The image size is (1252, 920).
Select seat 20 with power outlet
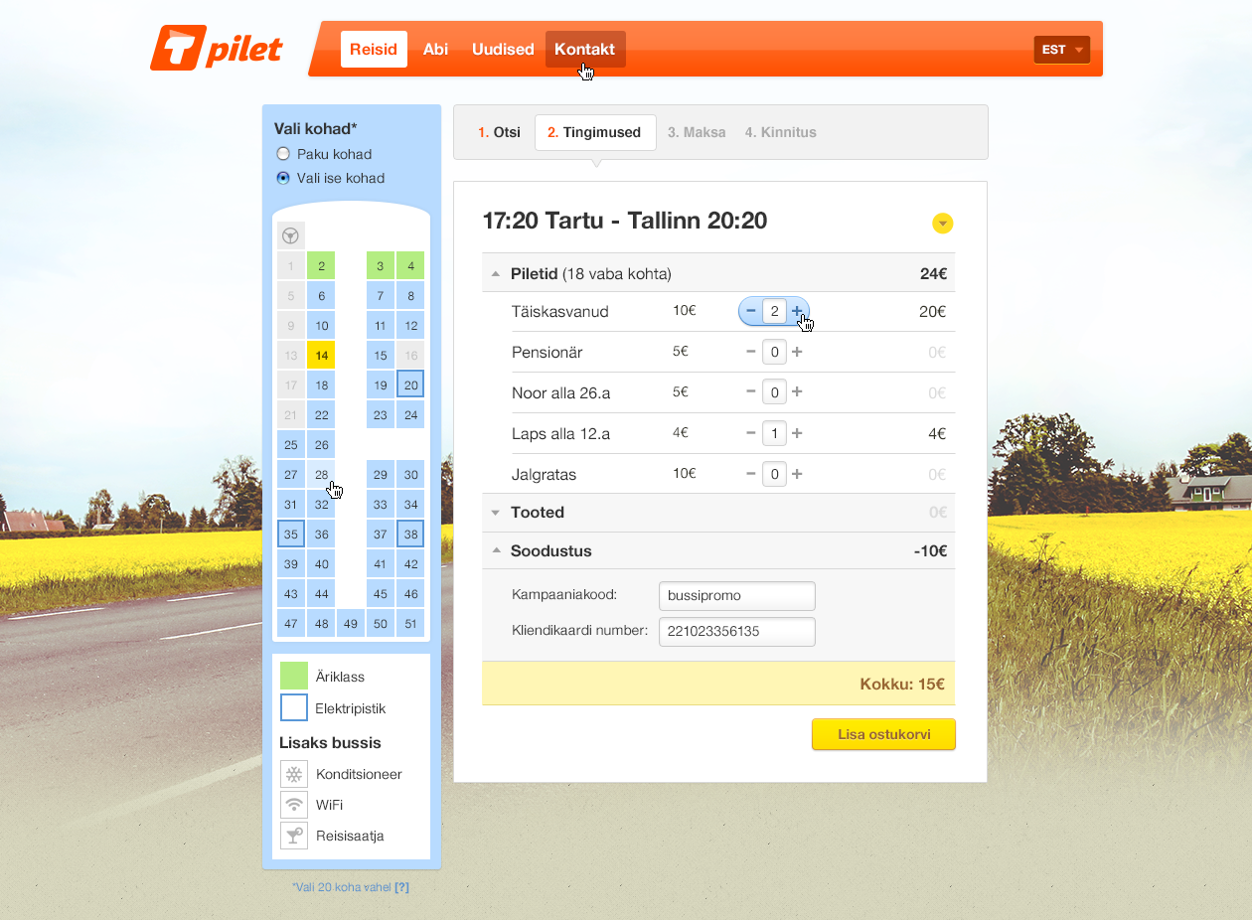pos(410,384)
